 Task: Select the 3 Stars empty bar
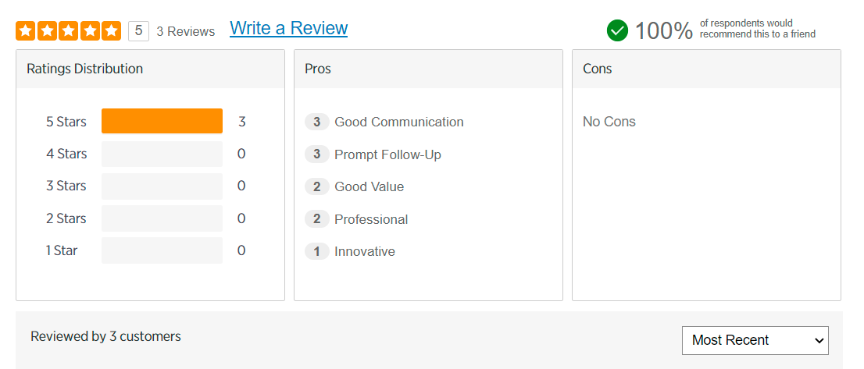162,186
